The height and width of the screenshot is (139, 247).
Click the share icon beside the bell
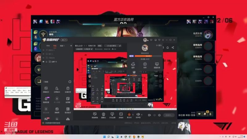[x=173, y=48]
